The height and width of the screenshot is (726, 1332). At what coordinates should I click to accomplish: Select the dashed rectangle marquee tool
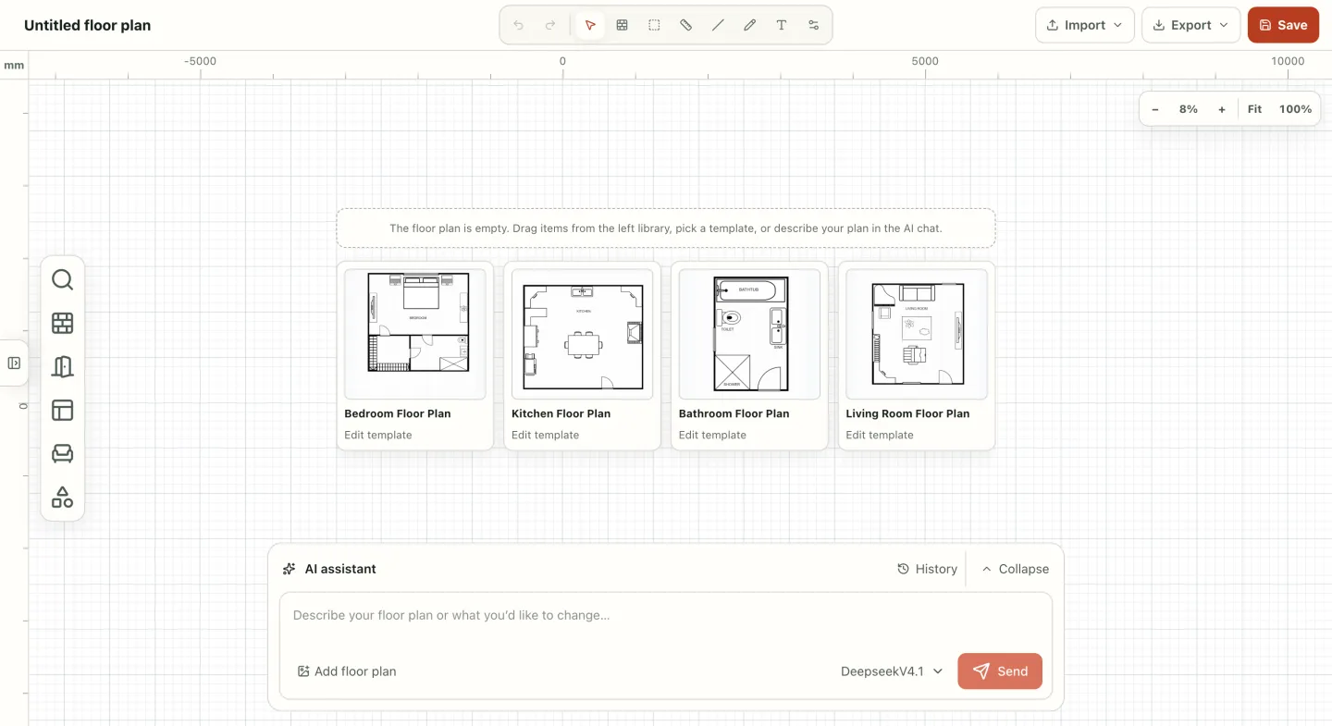pyautogui.click(x=654, y=25)
